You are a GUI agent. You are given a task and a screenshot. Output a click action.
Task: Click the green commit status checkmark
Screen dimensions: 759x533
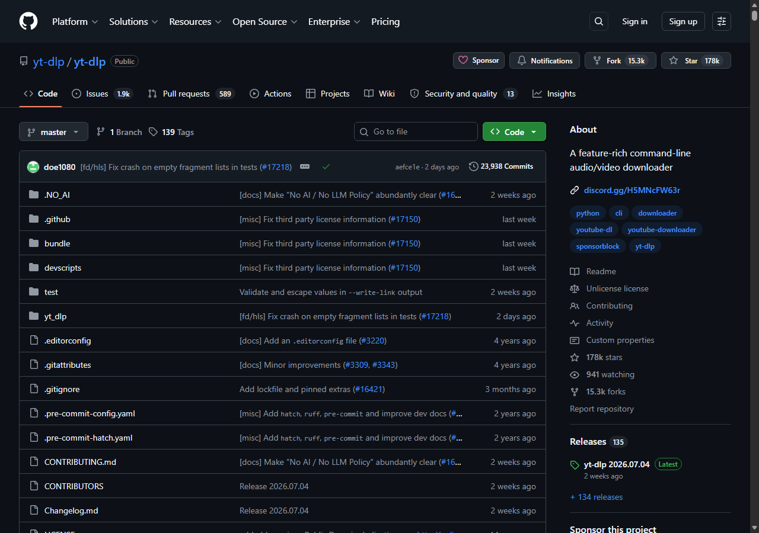point(326,167)
